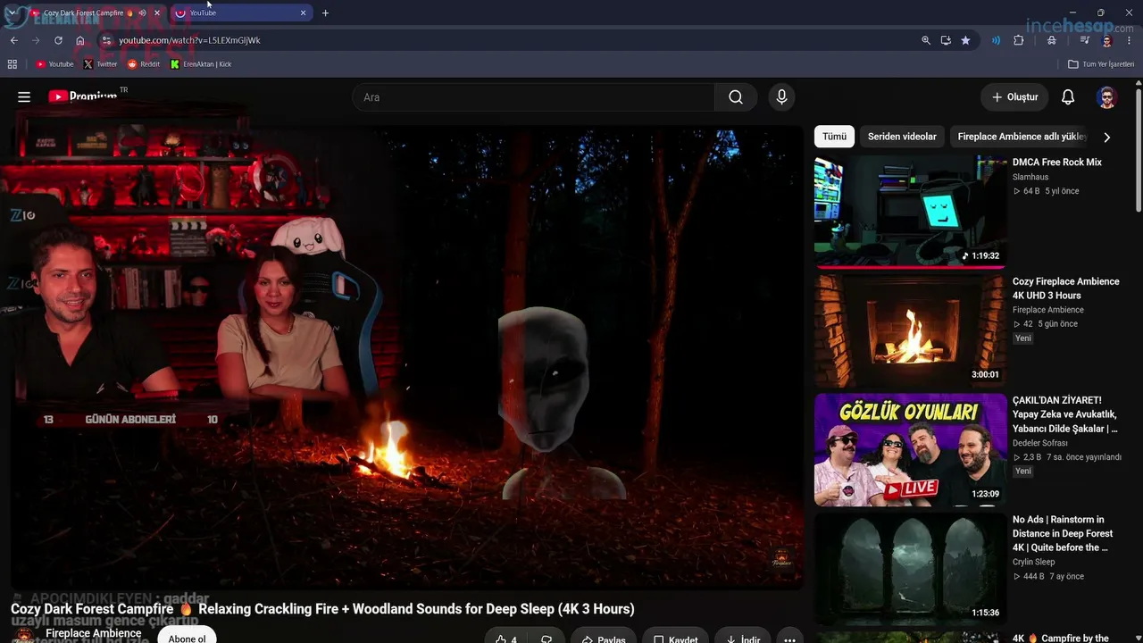The height and width of the screenshot is (643, 1143).
Task: Click the Oluştur create button
Action: point(1014,97)
